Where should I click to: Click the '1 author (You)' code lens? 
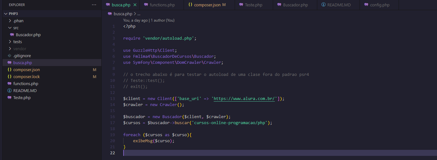(x=163, y=20)
